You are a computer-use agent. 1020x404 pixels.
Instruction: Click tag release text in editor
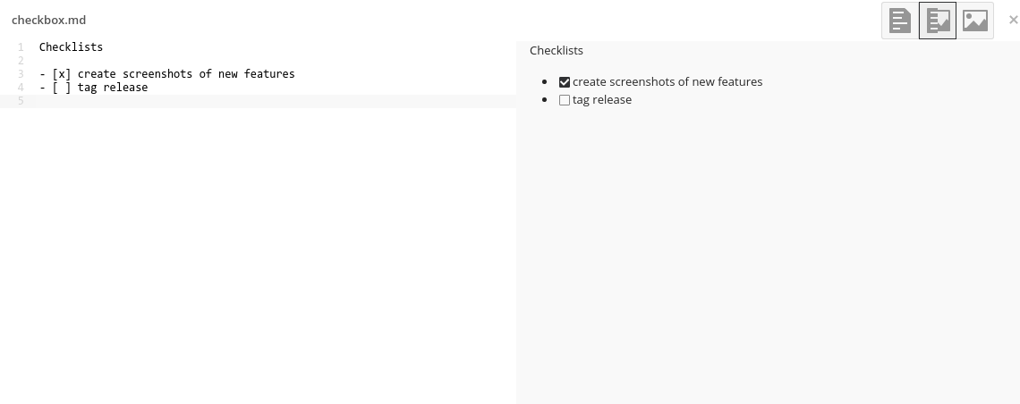point(113,87)
